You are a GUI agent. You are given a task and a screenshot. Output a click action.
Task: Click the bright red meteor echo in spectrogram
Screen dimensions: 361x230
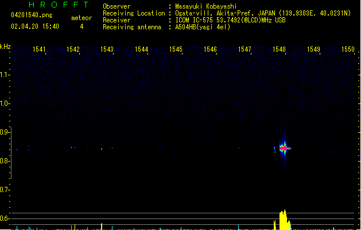(285, 148)
